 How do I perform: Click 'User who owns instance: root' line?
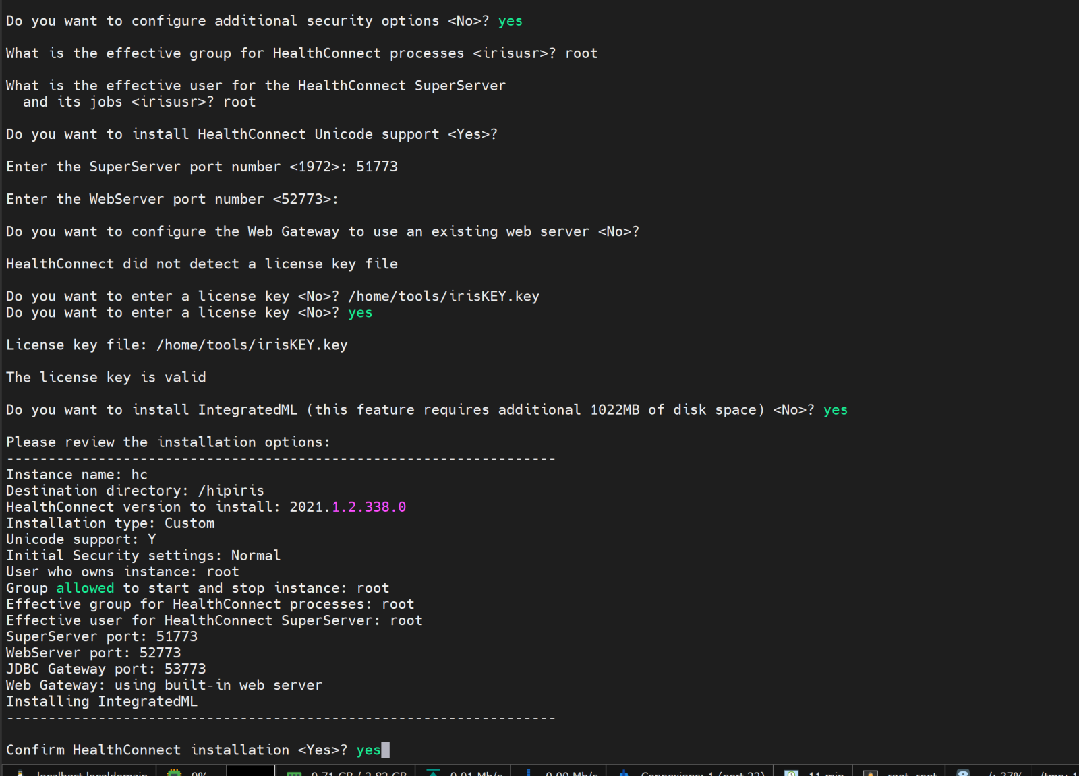123,572
